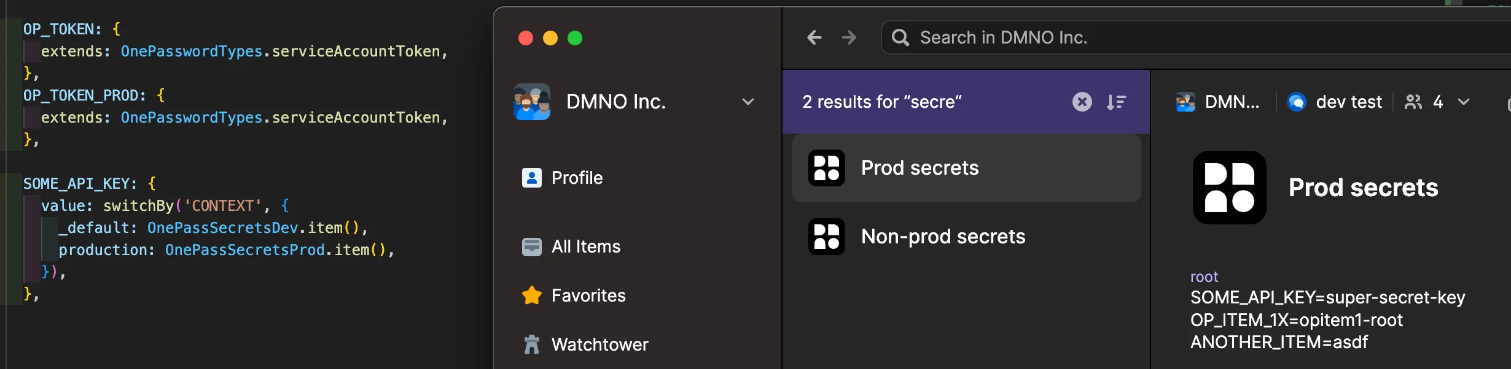
Task: Click SOME_API_KEY in the code editor
Action: pos(76,184)
